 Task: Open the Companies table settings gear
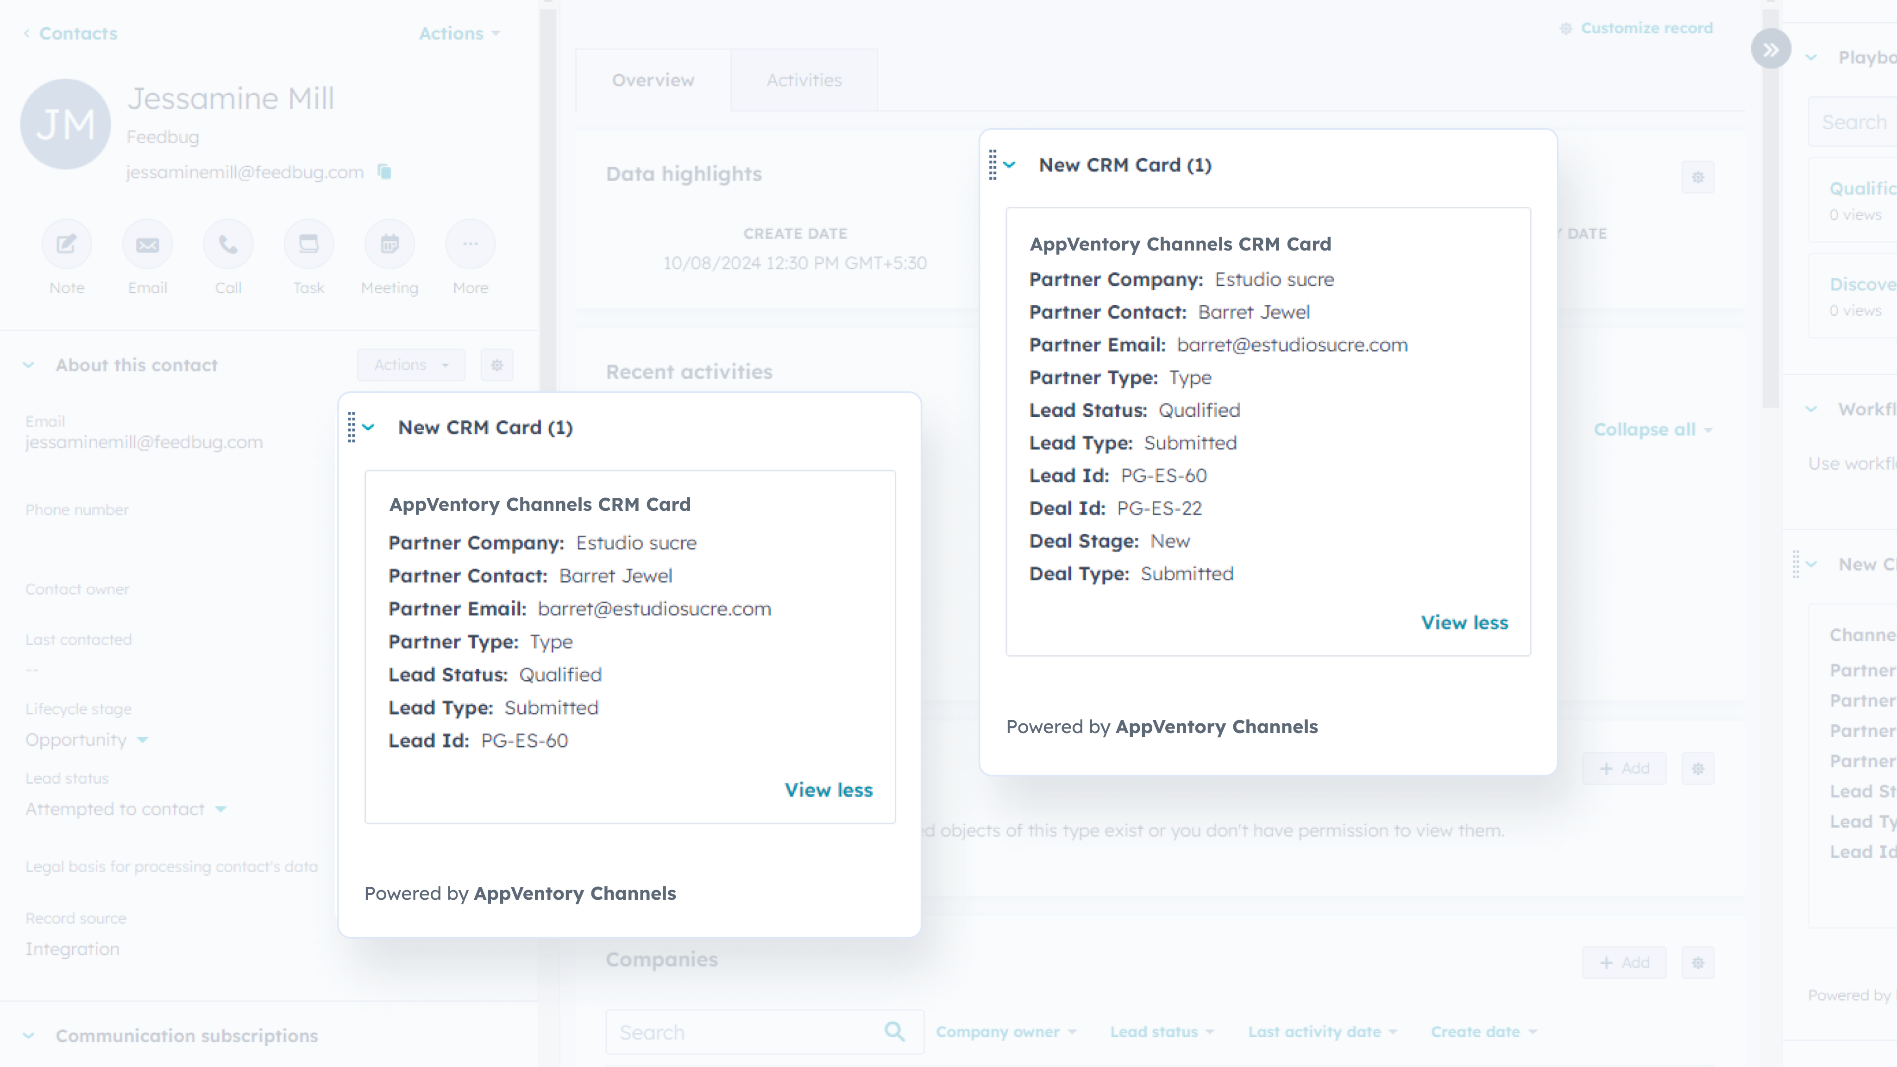[x=1697, y=962]
